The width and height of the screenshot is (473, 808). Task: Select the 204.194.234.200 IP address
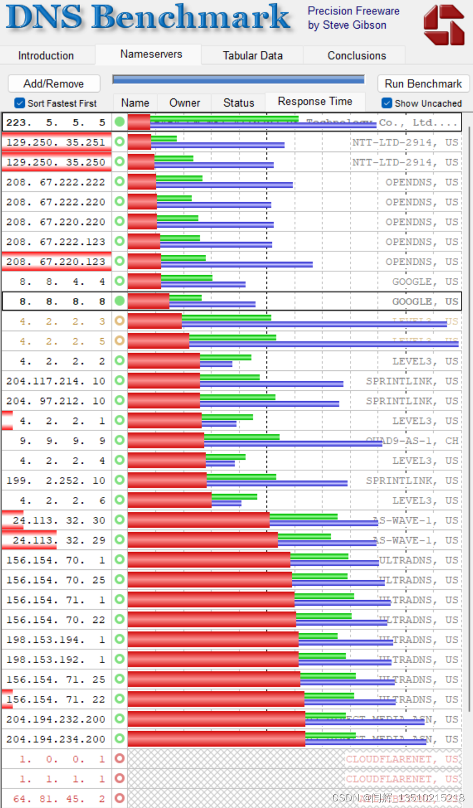click(56, 739)
